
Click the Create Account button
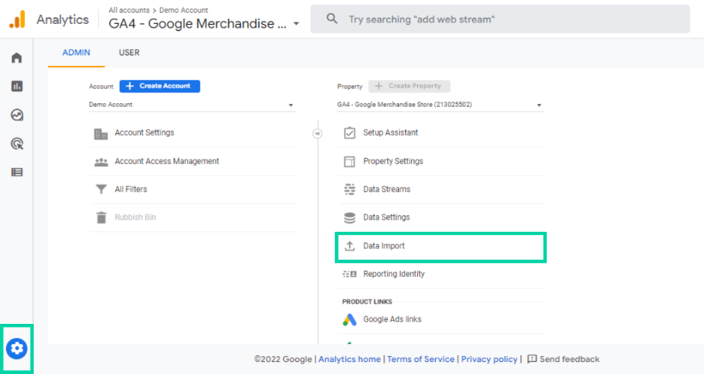160,86
